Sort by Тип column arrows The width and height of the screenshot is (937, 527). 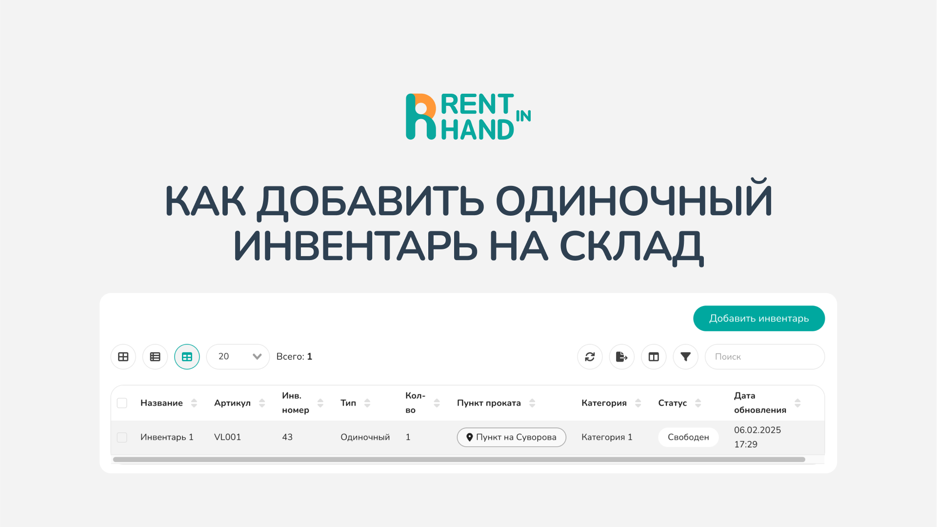click(x=367, y=403)
